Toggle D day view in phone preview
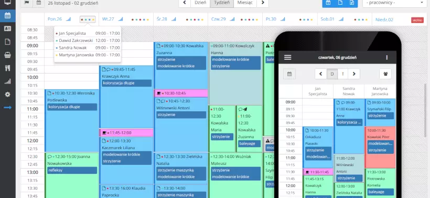The height and width of the screenshot is (198, 430). 332,74
